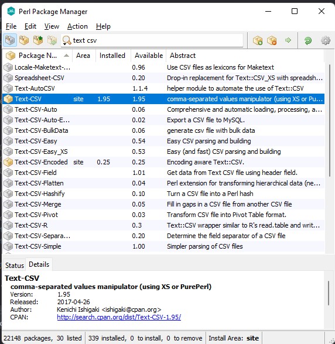The image size is (335, 344).
Task: Click the package icon on the Text-CSV-Hashify row
Action: tap(8, 194)
